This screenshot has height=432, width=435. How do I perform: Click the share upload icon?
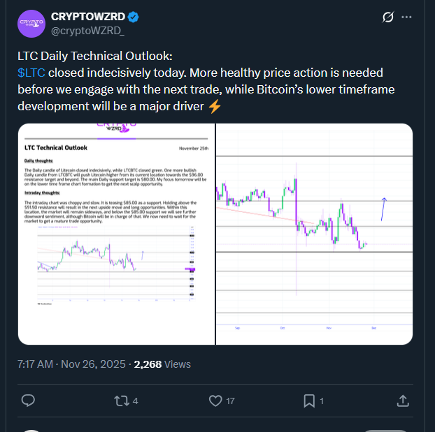[x=403, y=401]
